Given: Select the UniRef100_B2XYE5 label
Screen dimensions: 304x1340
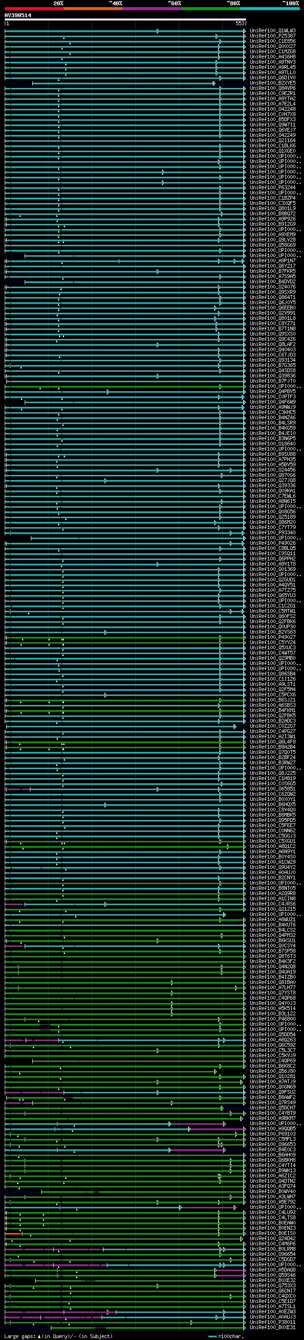Looking at the screenshot, I should [x=273, y=83].
